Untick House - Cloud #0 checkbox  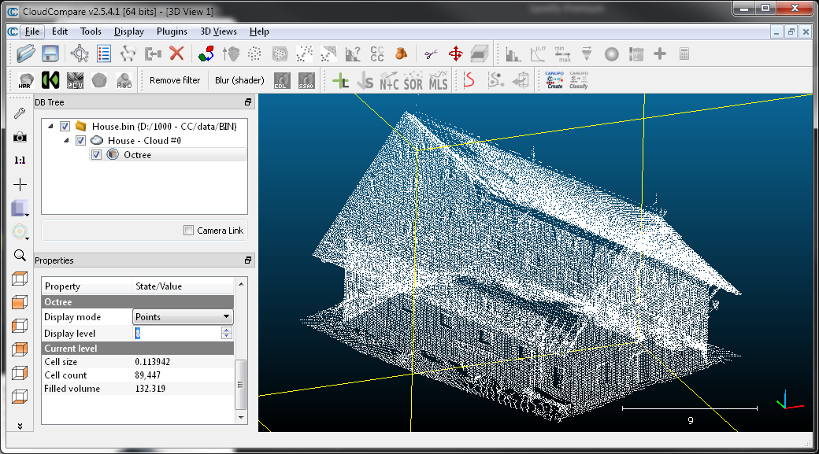[x=80, y=140]
